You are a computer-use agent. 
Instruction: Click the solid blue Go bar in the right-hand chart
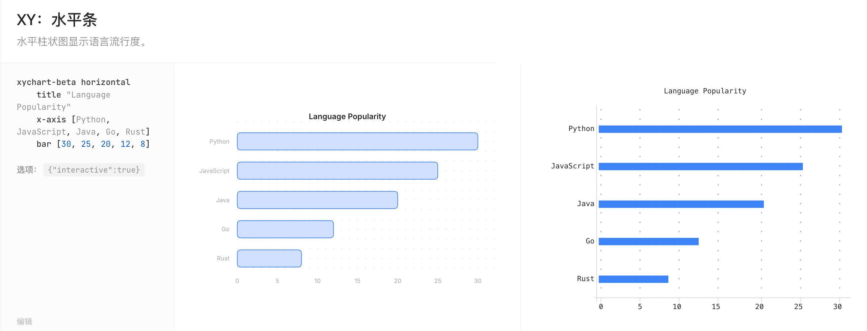648,241
